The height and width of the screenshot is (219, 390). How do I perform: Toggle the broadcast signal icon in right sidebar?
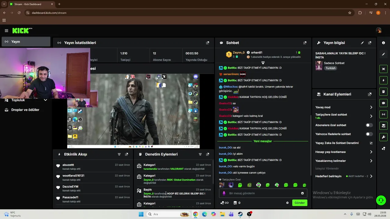[383, 114]
